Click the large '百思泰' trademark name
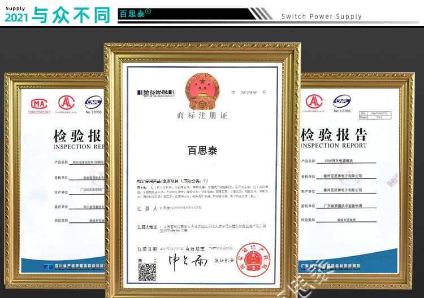 (202, 151)
